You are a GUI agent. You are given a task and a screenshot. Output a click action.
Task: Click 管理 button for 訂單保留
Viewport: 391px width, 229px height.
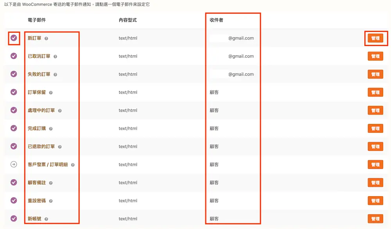click(375, 93)
